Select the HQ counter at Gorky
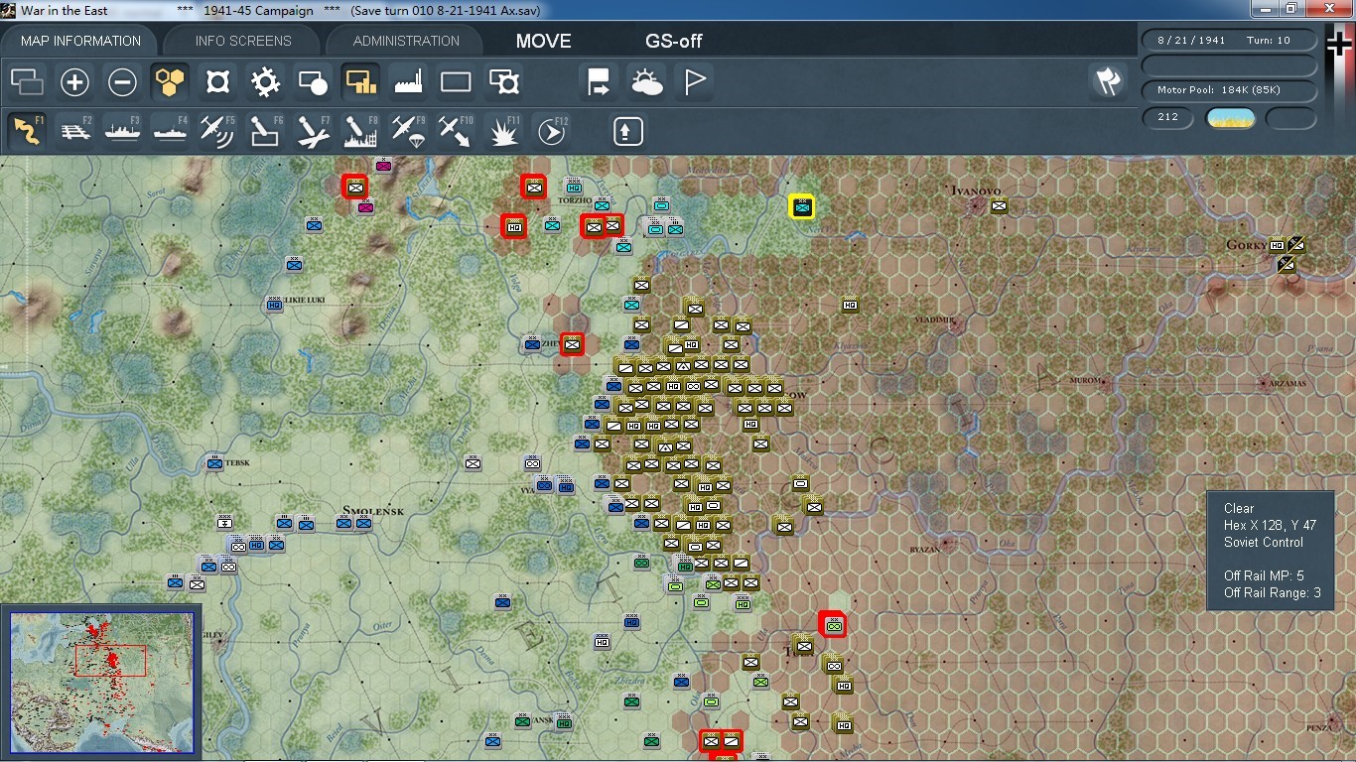The image size is (1356, 762). click(1277, 245)
